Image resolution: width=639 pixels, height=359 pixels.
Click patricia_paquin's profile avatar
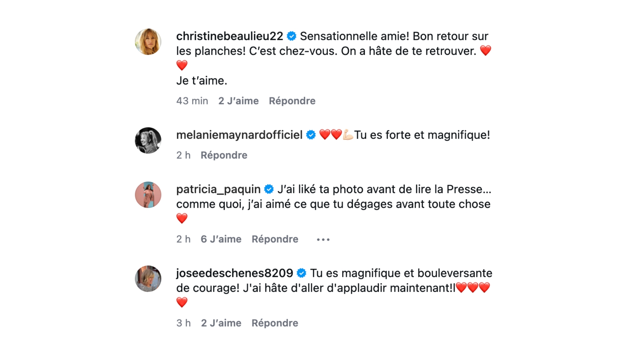[x=148, y=195]
